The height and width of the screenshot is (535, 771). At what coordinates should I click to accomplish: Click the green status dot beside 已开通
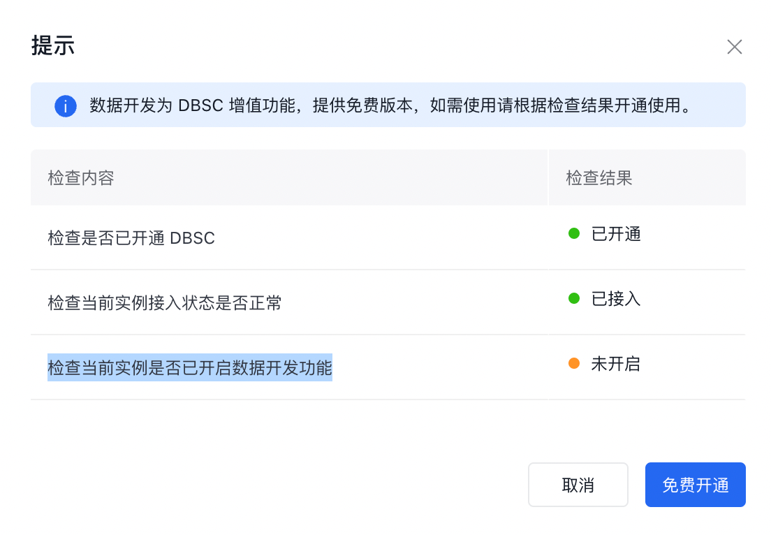click(x=574, y=233)
